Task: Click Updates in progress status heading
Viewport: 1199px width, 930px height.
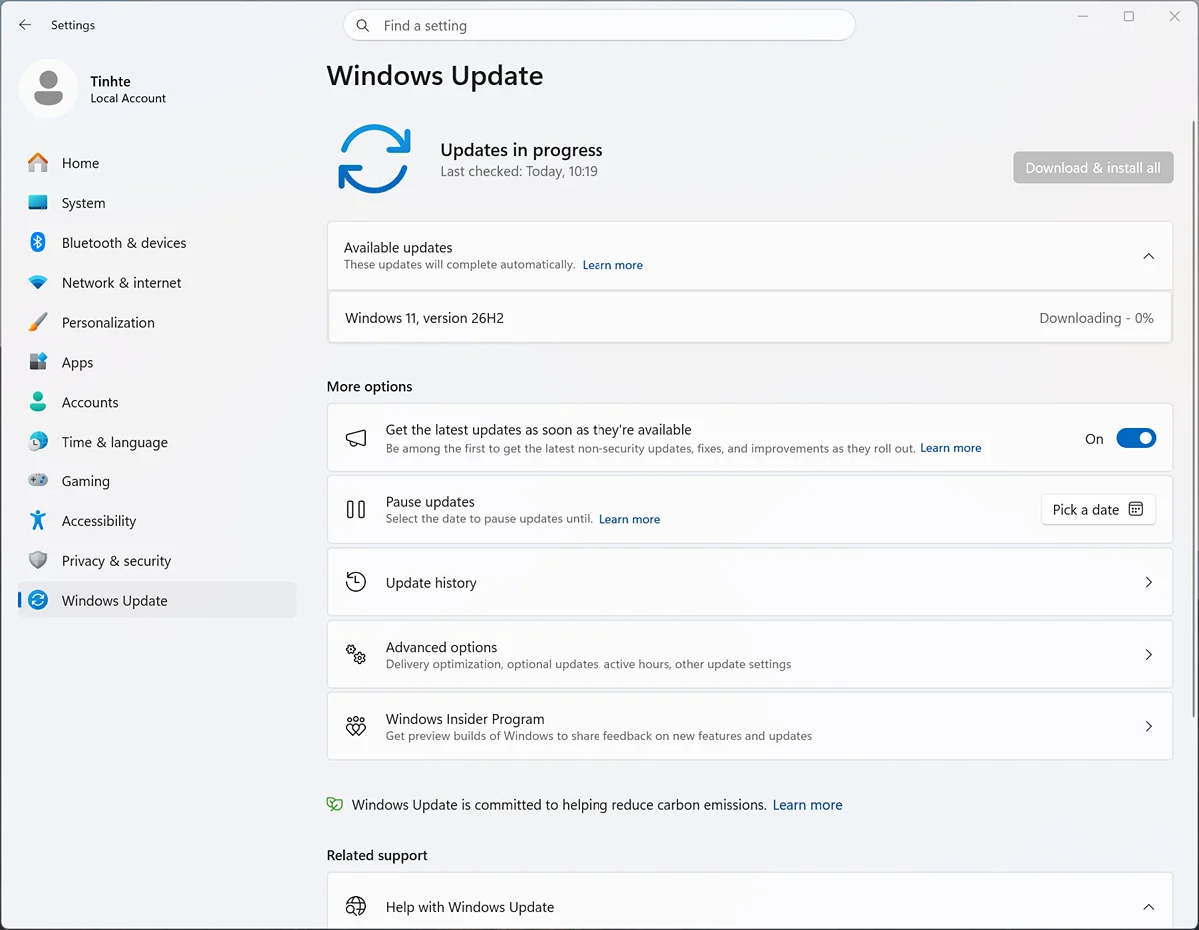Action: (522, 150)
